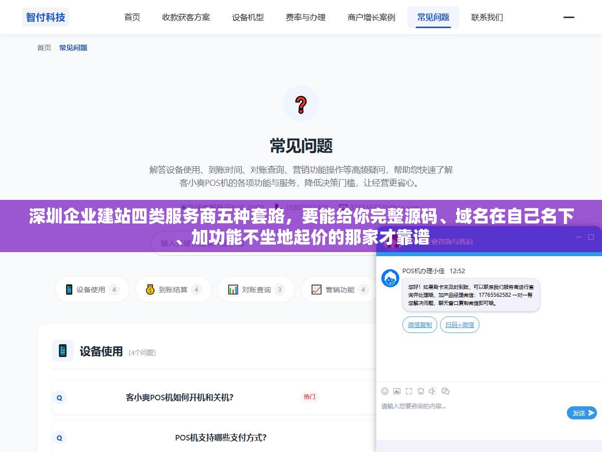602x452 pixels.
Task: Click the money bag icon in 到账结算
Action: click(x=150, y=289)
